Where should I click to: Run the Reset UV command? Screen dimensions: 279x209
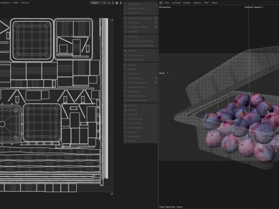[x=141, y=114]
